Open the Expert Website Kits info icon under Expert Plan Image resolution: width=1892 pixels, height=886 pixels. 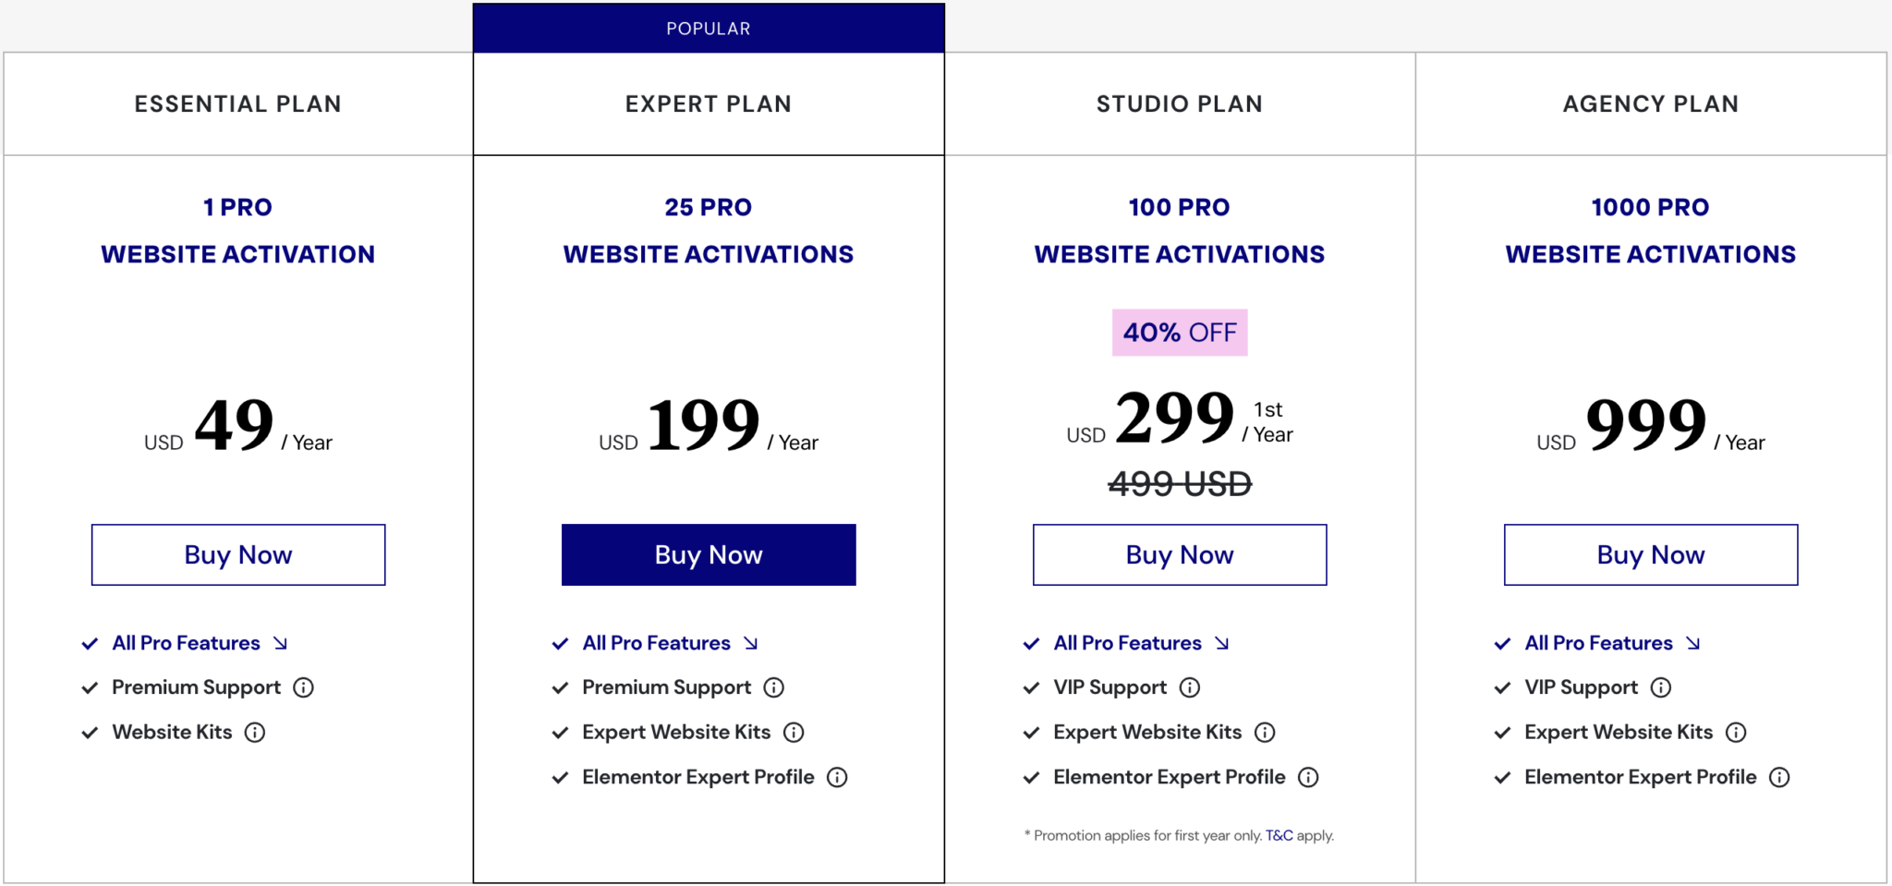[x=794, y=732]
